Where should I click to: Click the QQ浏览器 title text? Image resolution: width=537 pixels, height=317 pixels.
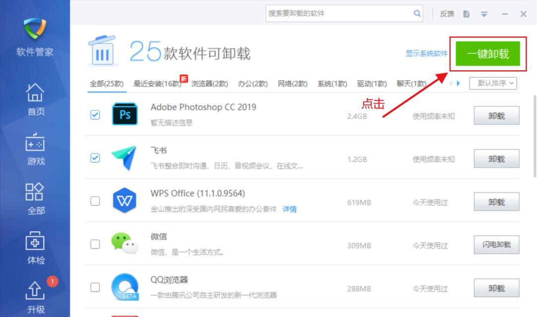click(x=169, y=280)
